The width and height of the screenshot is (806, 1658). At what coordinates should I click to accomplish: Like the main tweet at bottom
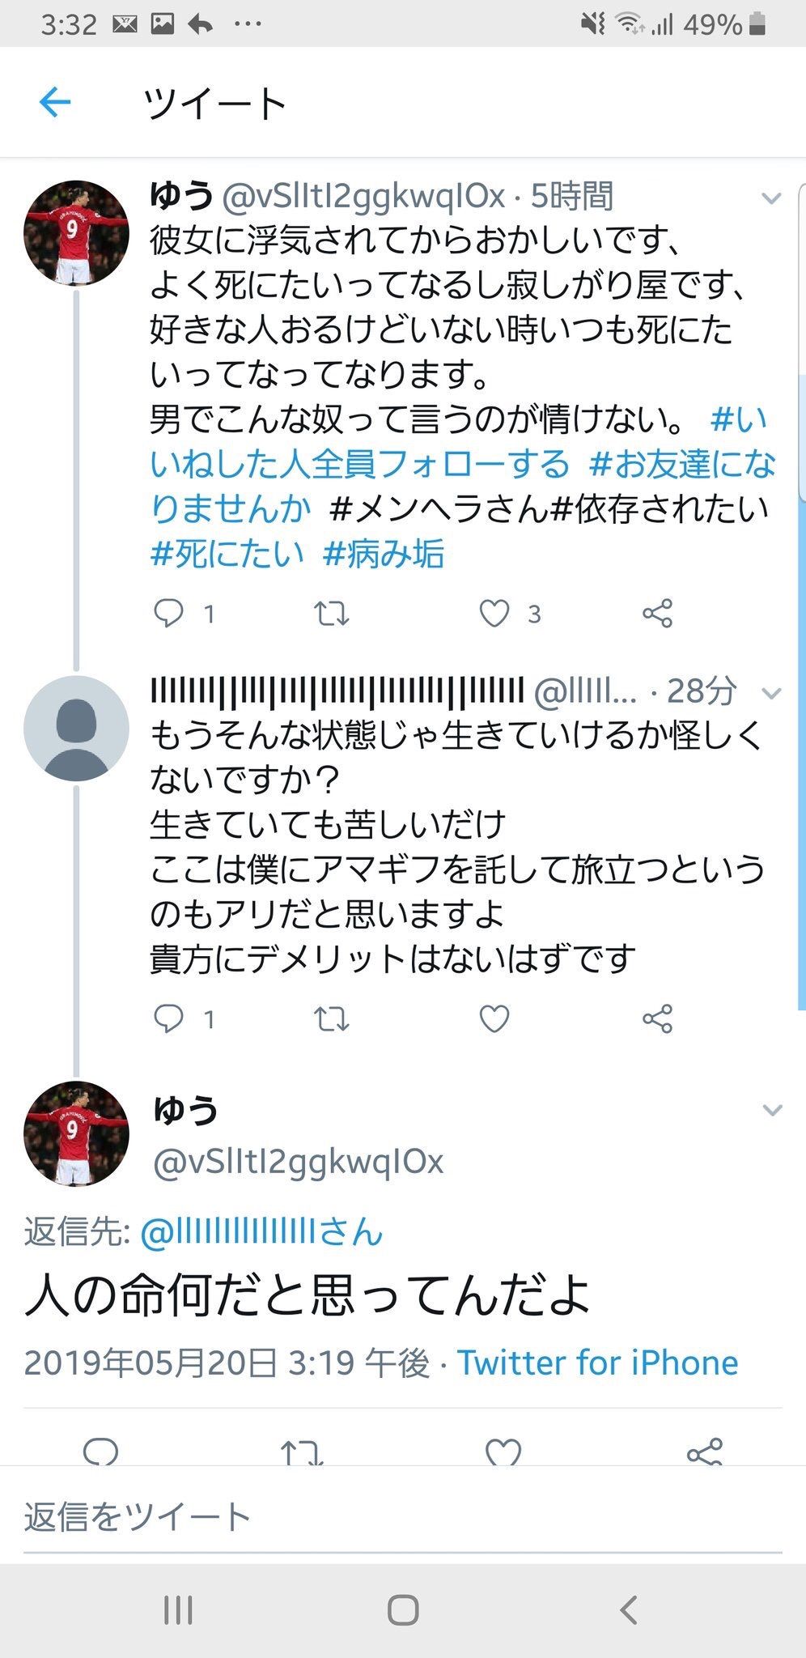[x=503, y=1452]
